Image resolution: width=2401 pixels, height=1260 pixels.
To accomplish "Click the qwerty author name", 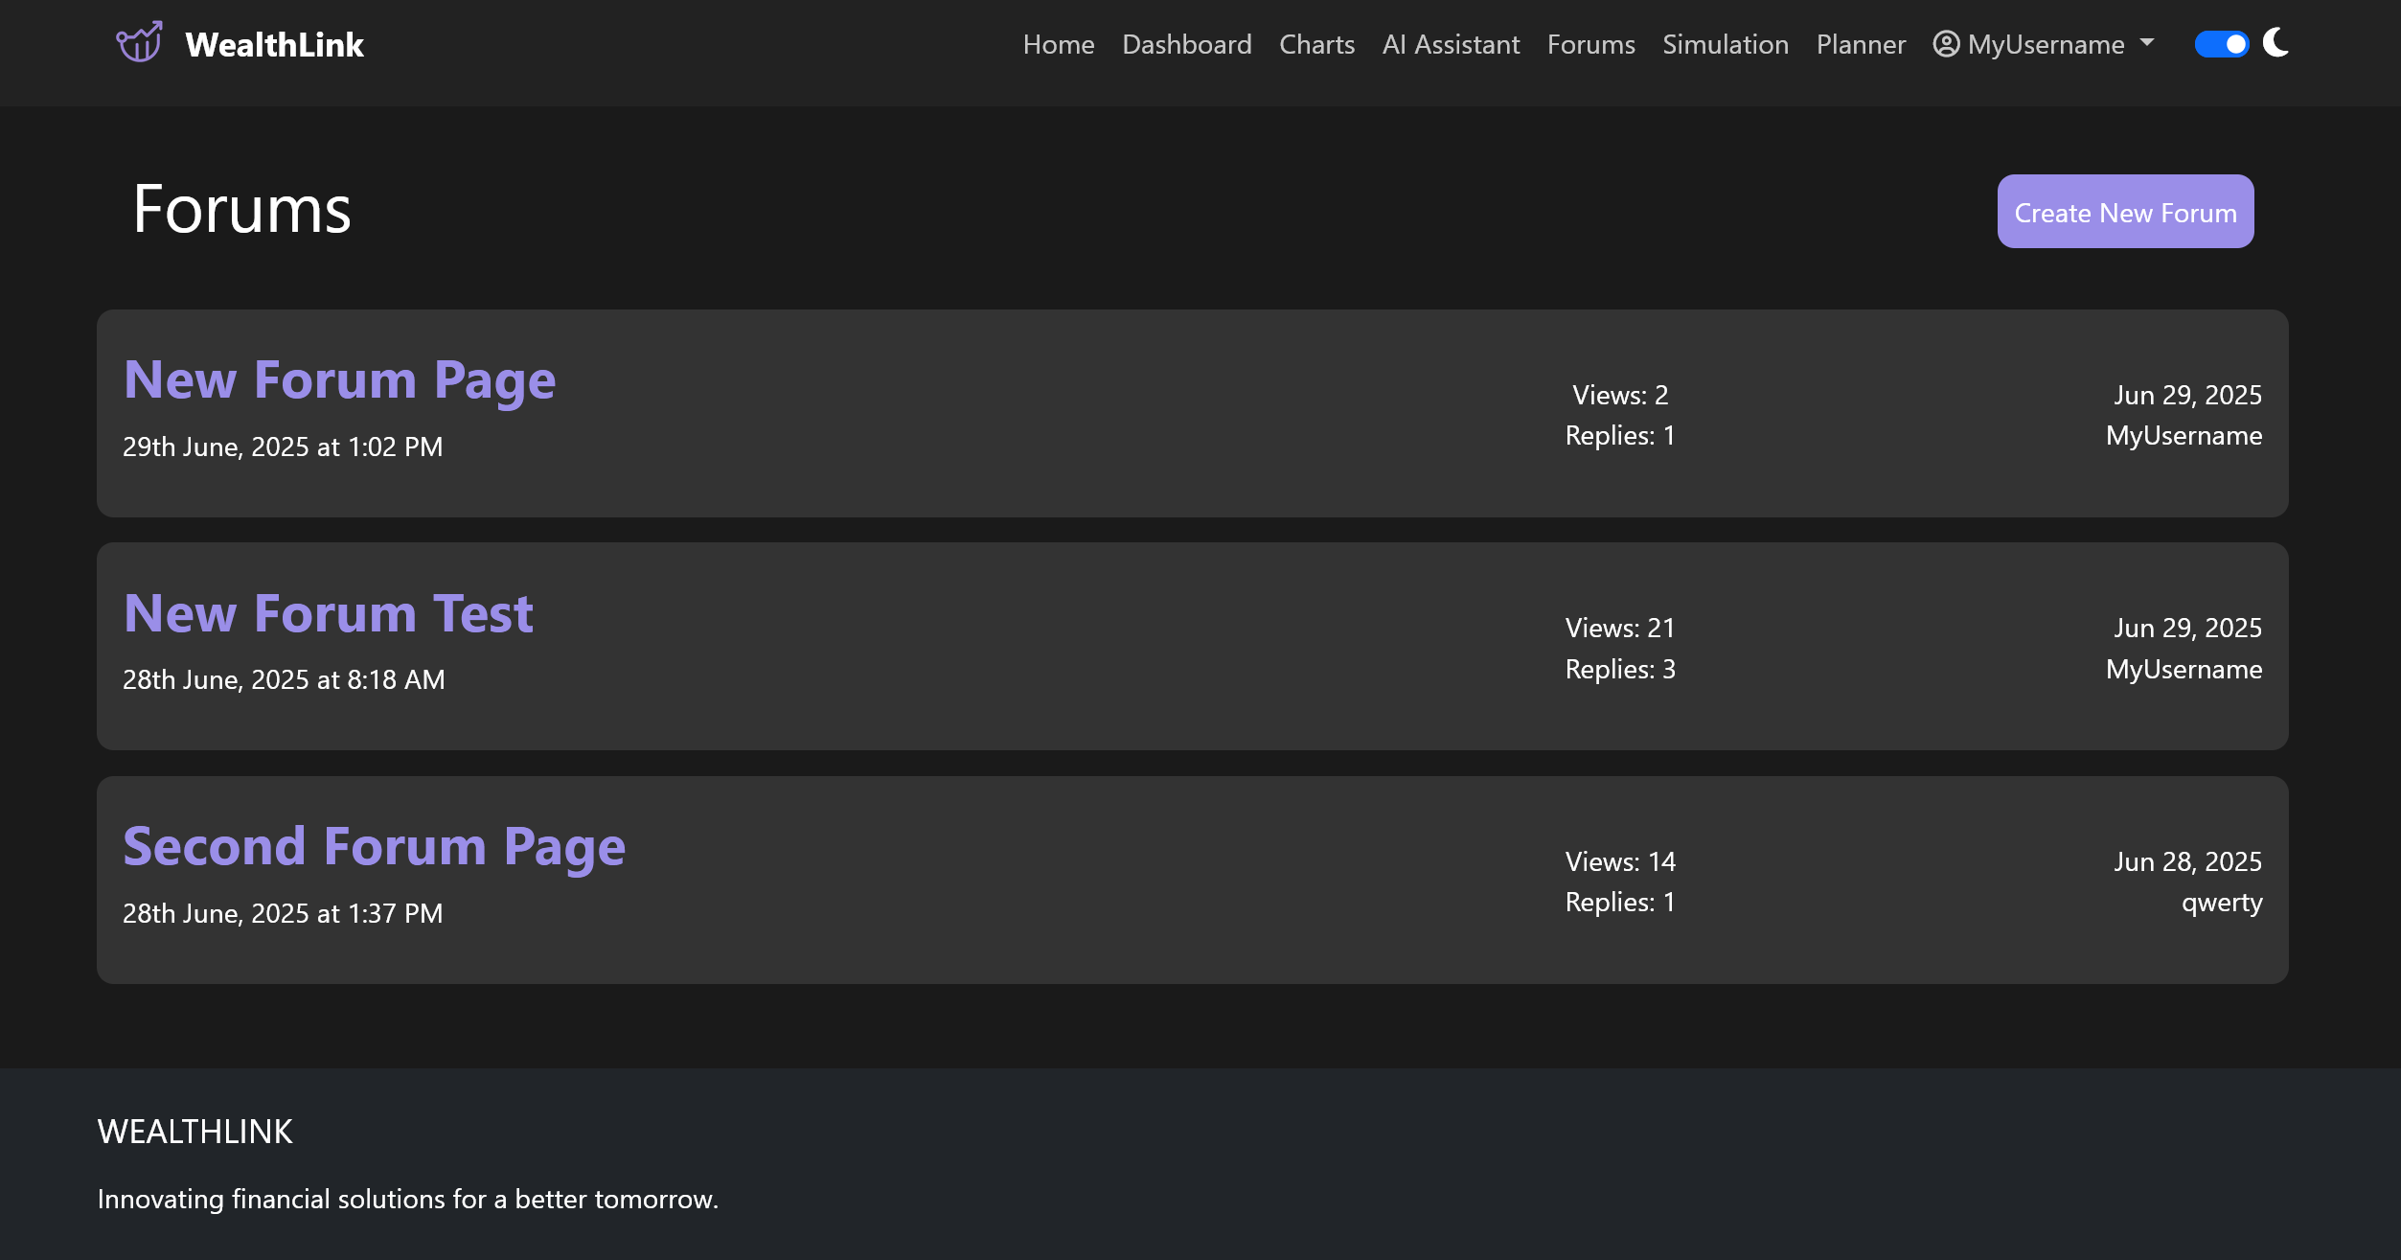I will coord(2221,903).
